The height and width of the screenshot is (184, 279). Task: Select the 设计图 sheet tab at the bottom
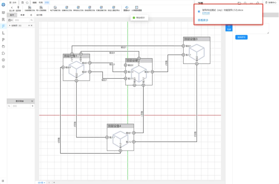41,182
